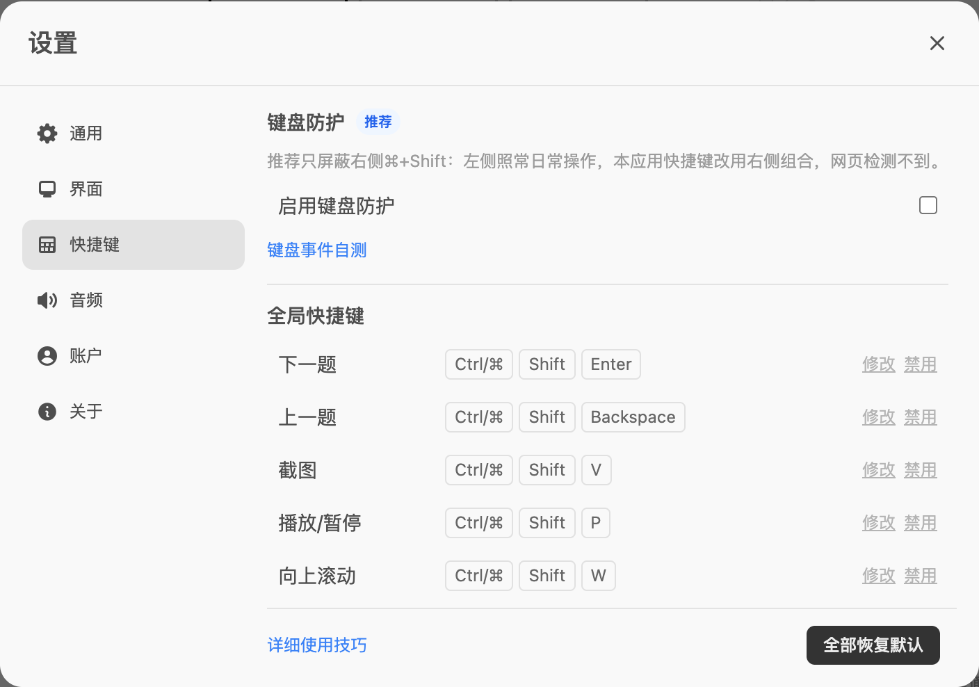Click 禁用 for the 上一题 shortcut
The image size is (979, 687).
click(x=921, y=417)
